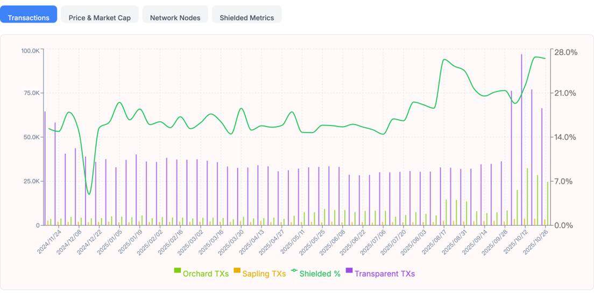Image resolution: width=594 pixels, height=307 pixels.
Task: Click the active Transactions tab
Action: tap(29, 18)
